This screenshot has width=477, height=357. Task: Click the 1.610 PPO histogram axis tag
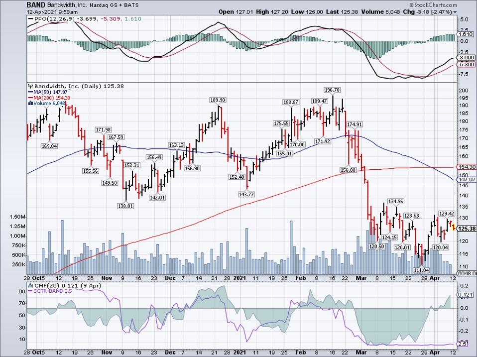point(467,34)
